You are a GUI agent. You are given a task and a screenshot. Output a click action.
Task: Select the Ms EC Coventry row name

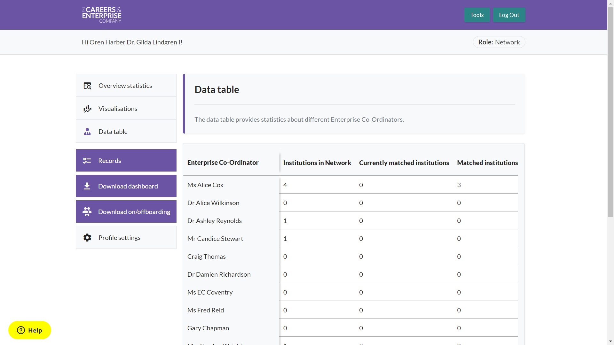tap(210, 292)
